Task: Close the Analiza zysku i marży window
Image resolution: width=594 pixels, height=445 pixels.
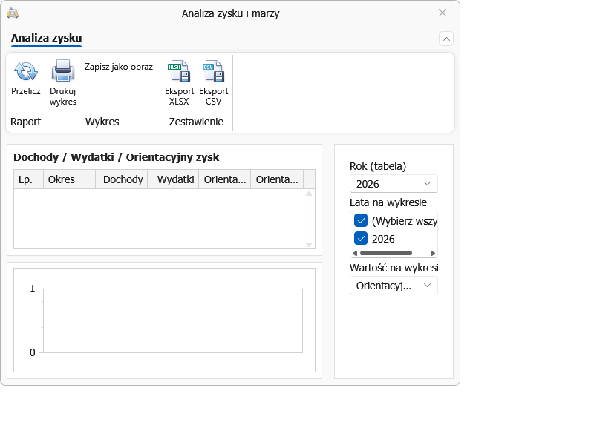Action: tap(442, 13)
